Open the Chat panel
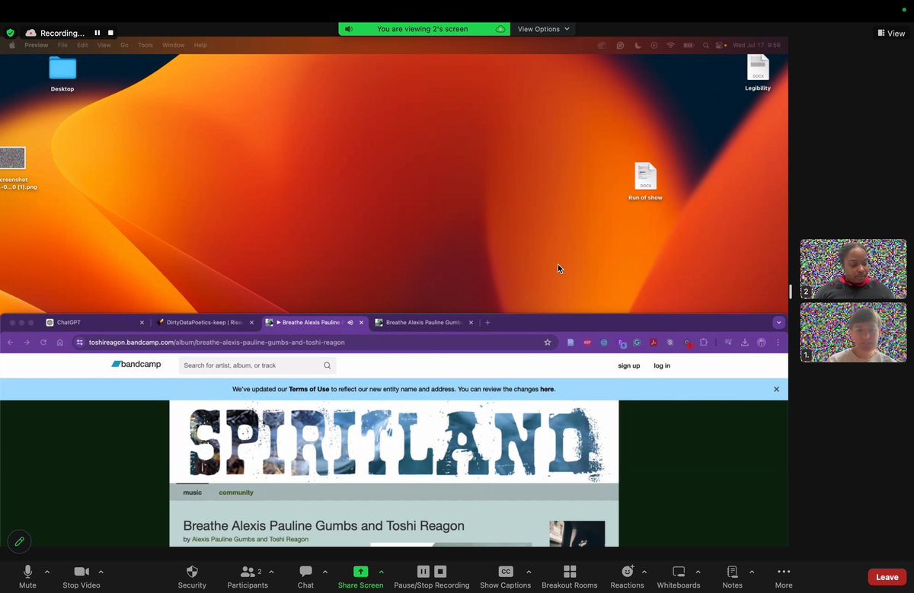Viewport: 914px width, 593px height. pos(305,576)
